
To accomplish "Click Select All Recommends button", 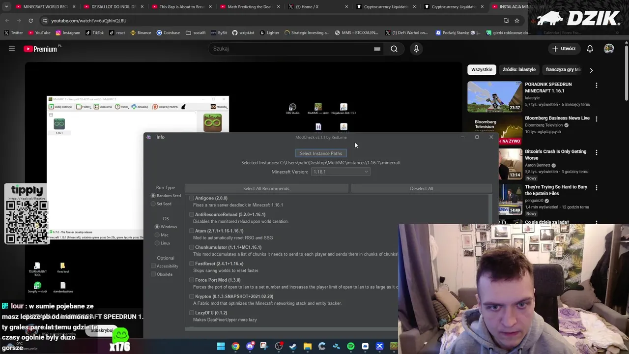I will tap(266, 189).
